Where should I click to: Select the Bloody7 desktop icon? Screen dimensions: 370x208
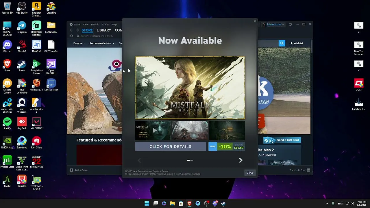[22, 47]
